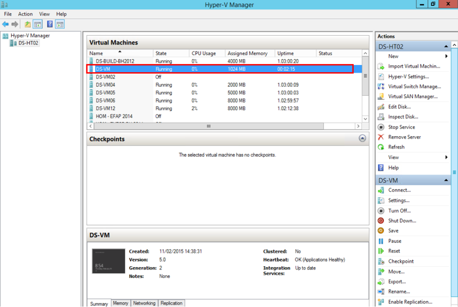Click the Stop Service icon
458x307 pixels.
381,127
